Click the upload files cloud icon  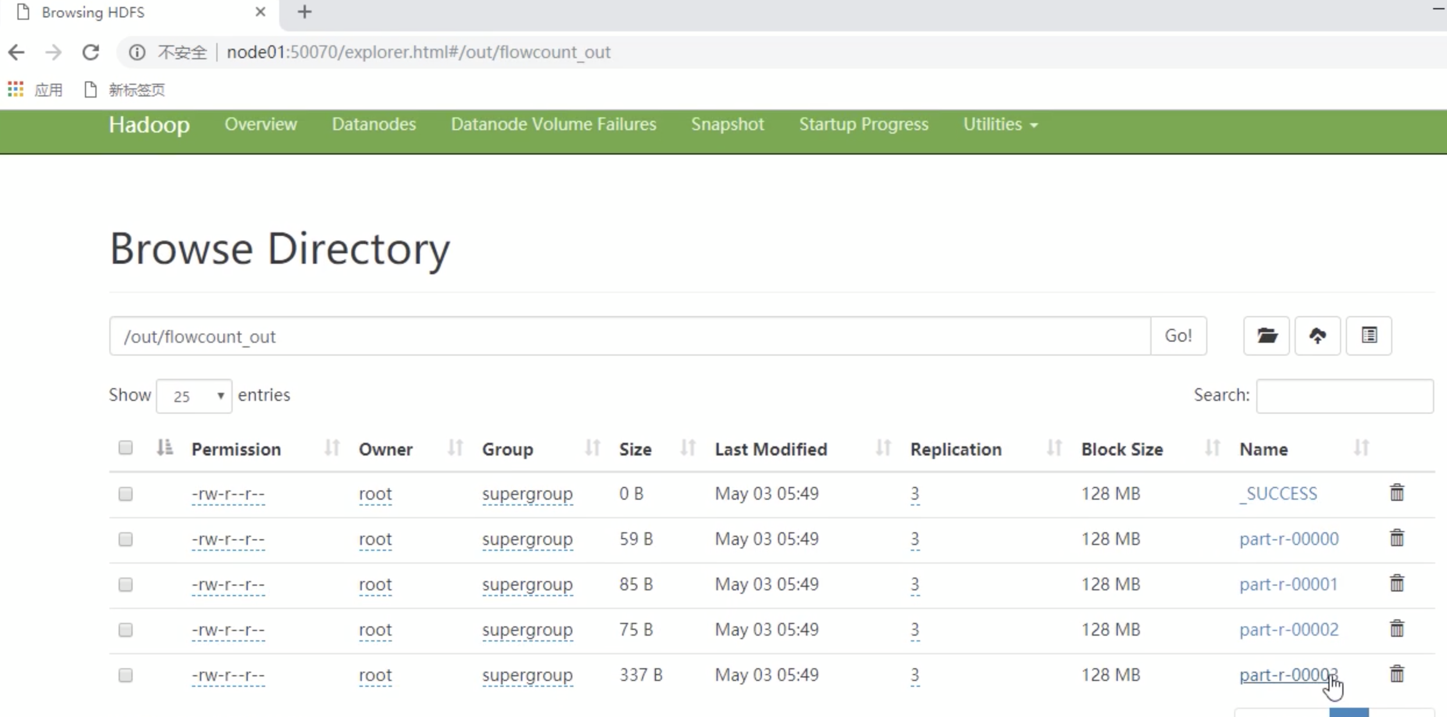pyautogui.click(x=1317, y=336)
